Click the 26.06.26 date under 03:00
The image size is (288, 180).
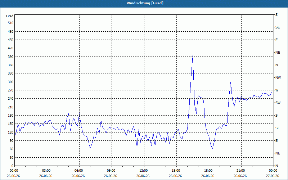click(x=46, y=176)
